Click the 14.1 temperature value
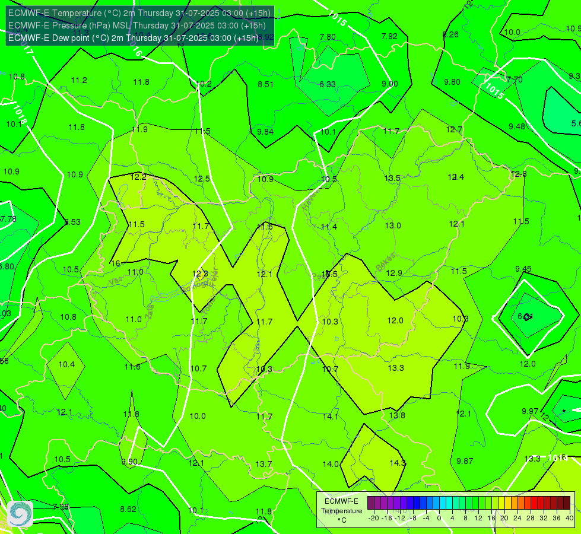This screenshot has height=534, width=581. [330, 417]
